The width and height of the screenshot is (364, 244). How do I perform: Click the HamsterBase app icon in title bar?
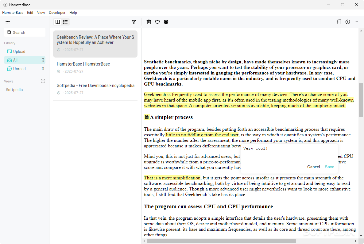5,5
